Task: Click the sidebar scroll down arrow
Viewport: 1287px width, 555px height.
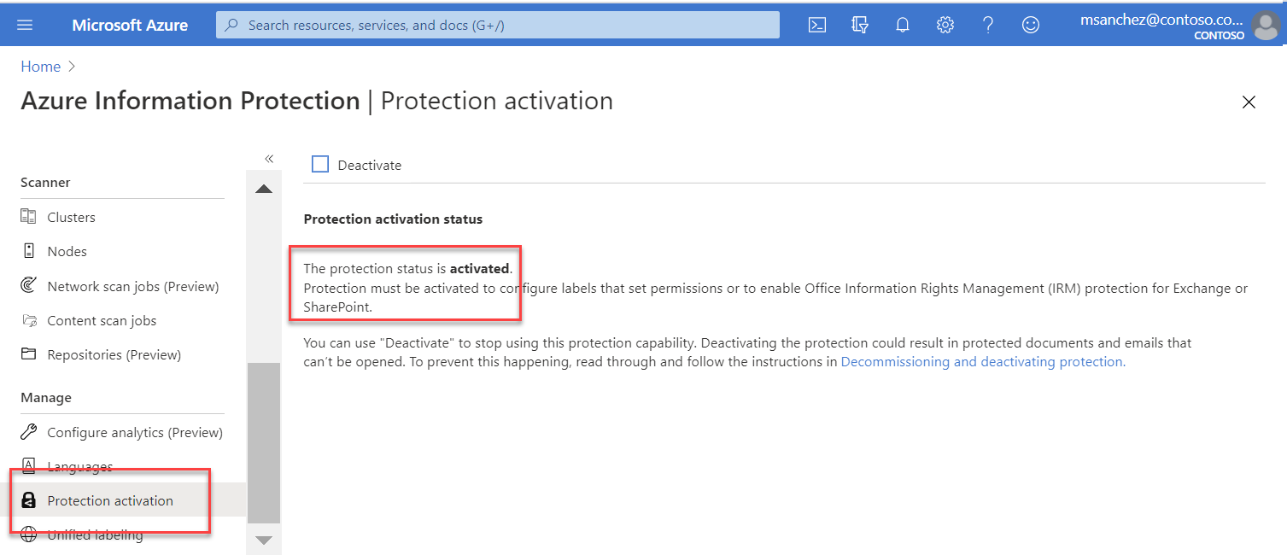Action: tap(264, 540)
